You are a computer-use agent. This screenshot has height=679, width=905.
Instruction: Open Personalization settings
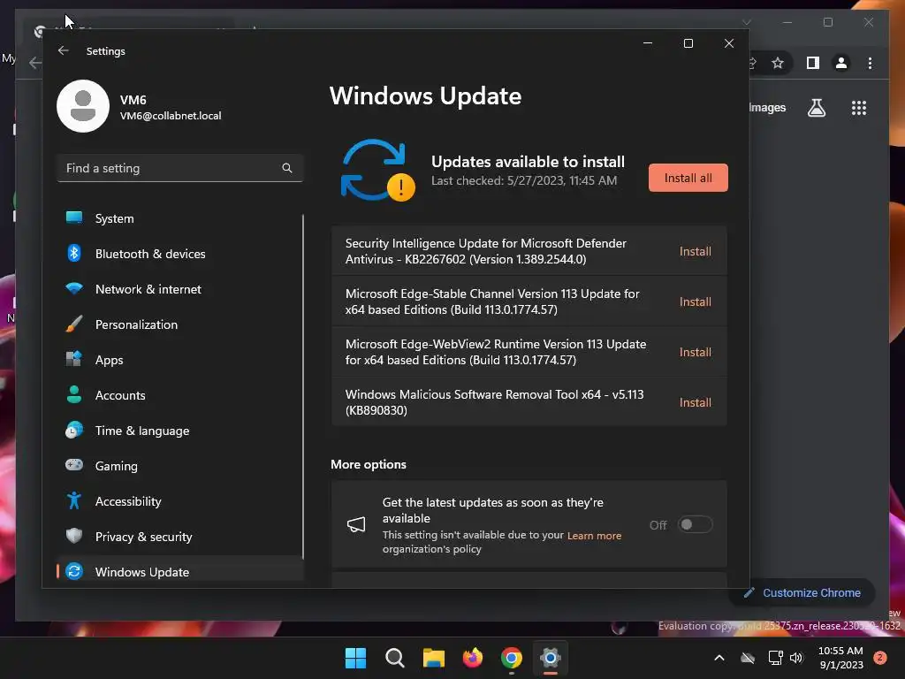pyautogui.click(x=179, y=324)
